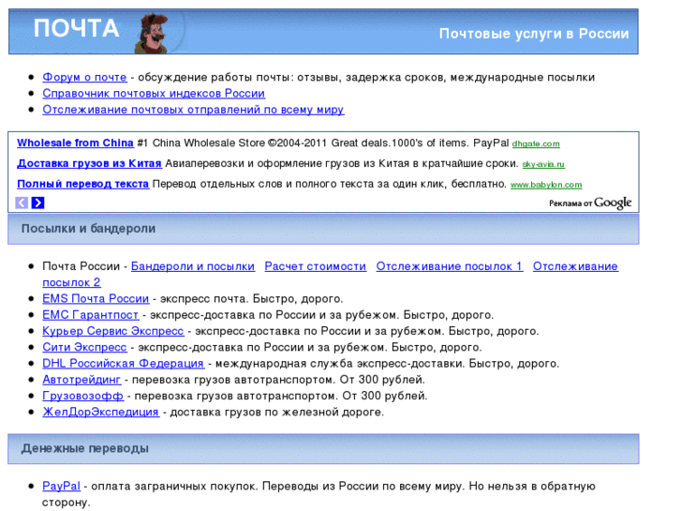Open Справочник почтовых индексов России
Screen dimensions: 681x511
[x=154, y=93]
